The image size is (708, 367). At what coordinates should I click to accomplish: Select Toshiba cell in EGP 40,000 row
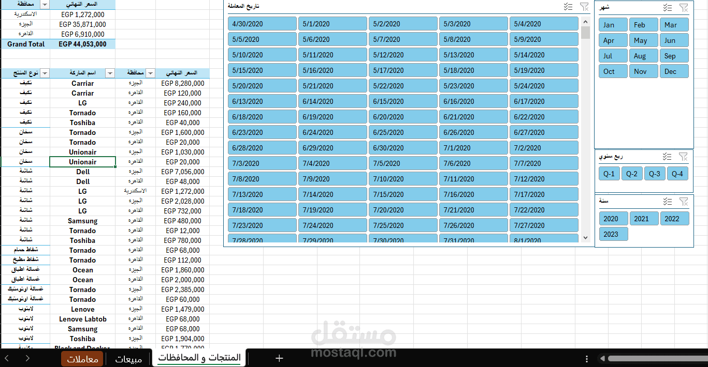pos(82,123)
